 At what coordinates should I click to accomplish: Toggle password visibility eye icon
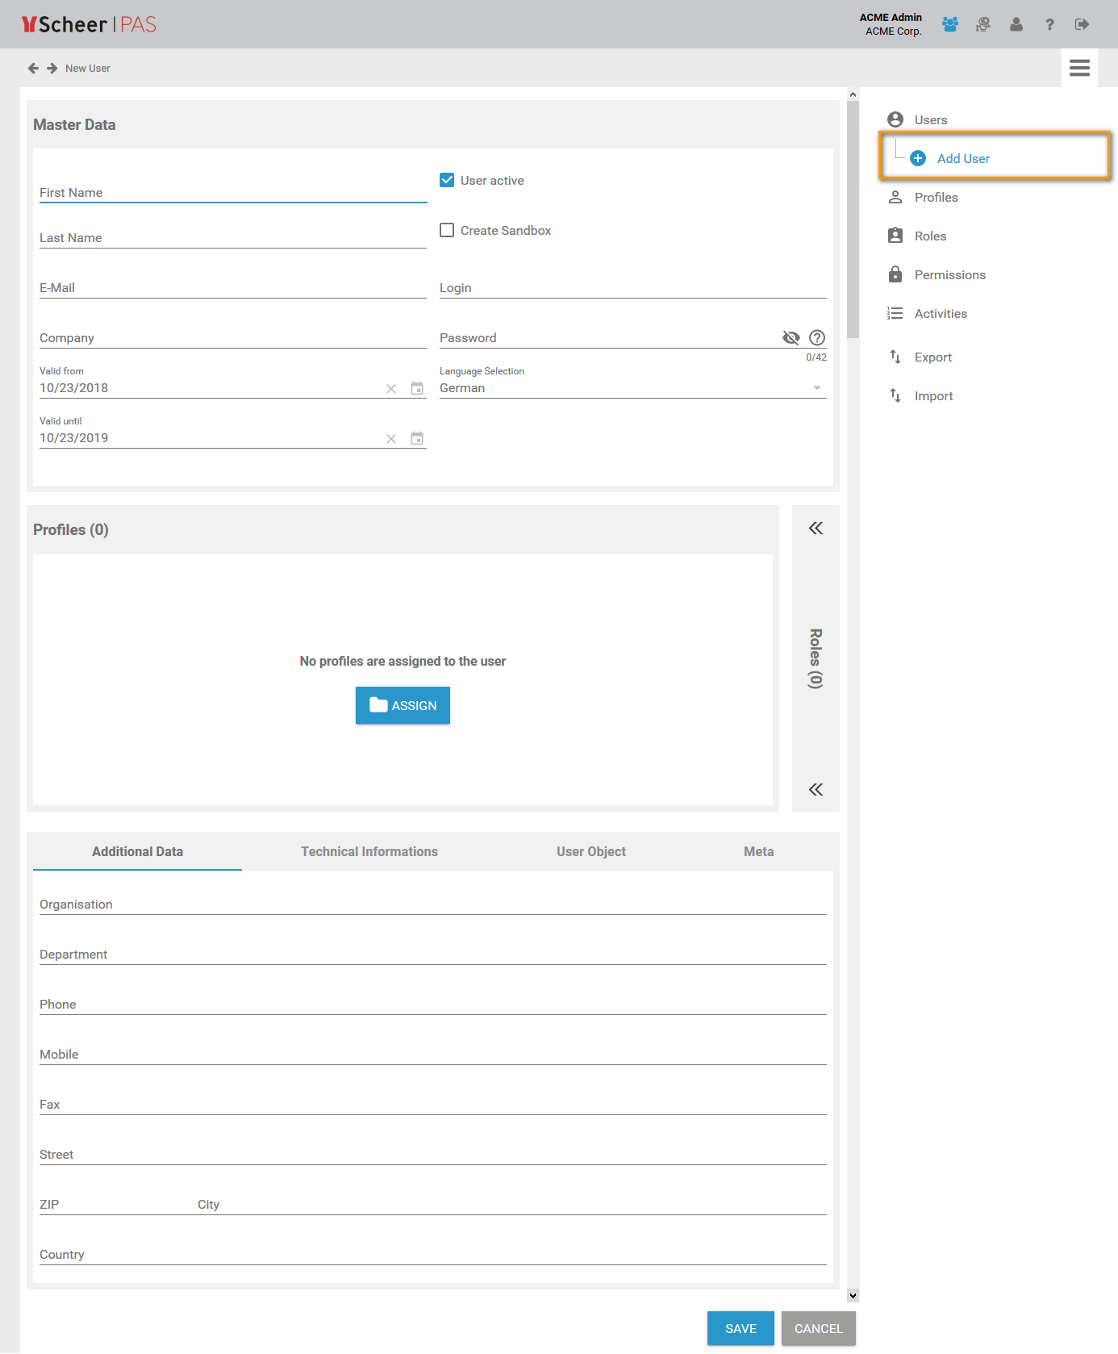791,338
